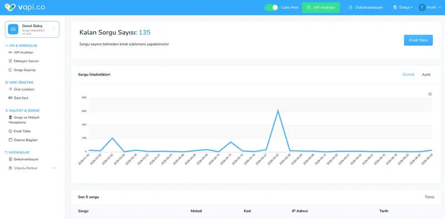Open the Profil dropdown menu
The width and height of the screenshot is (445, 219).
pos(429,7)
